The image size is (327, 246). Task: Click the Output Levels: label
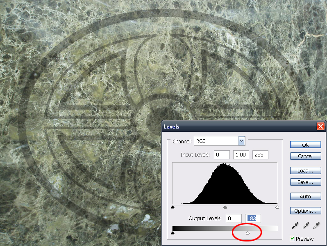[x=205, y=218]
